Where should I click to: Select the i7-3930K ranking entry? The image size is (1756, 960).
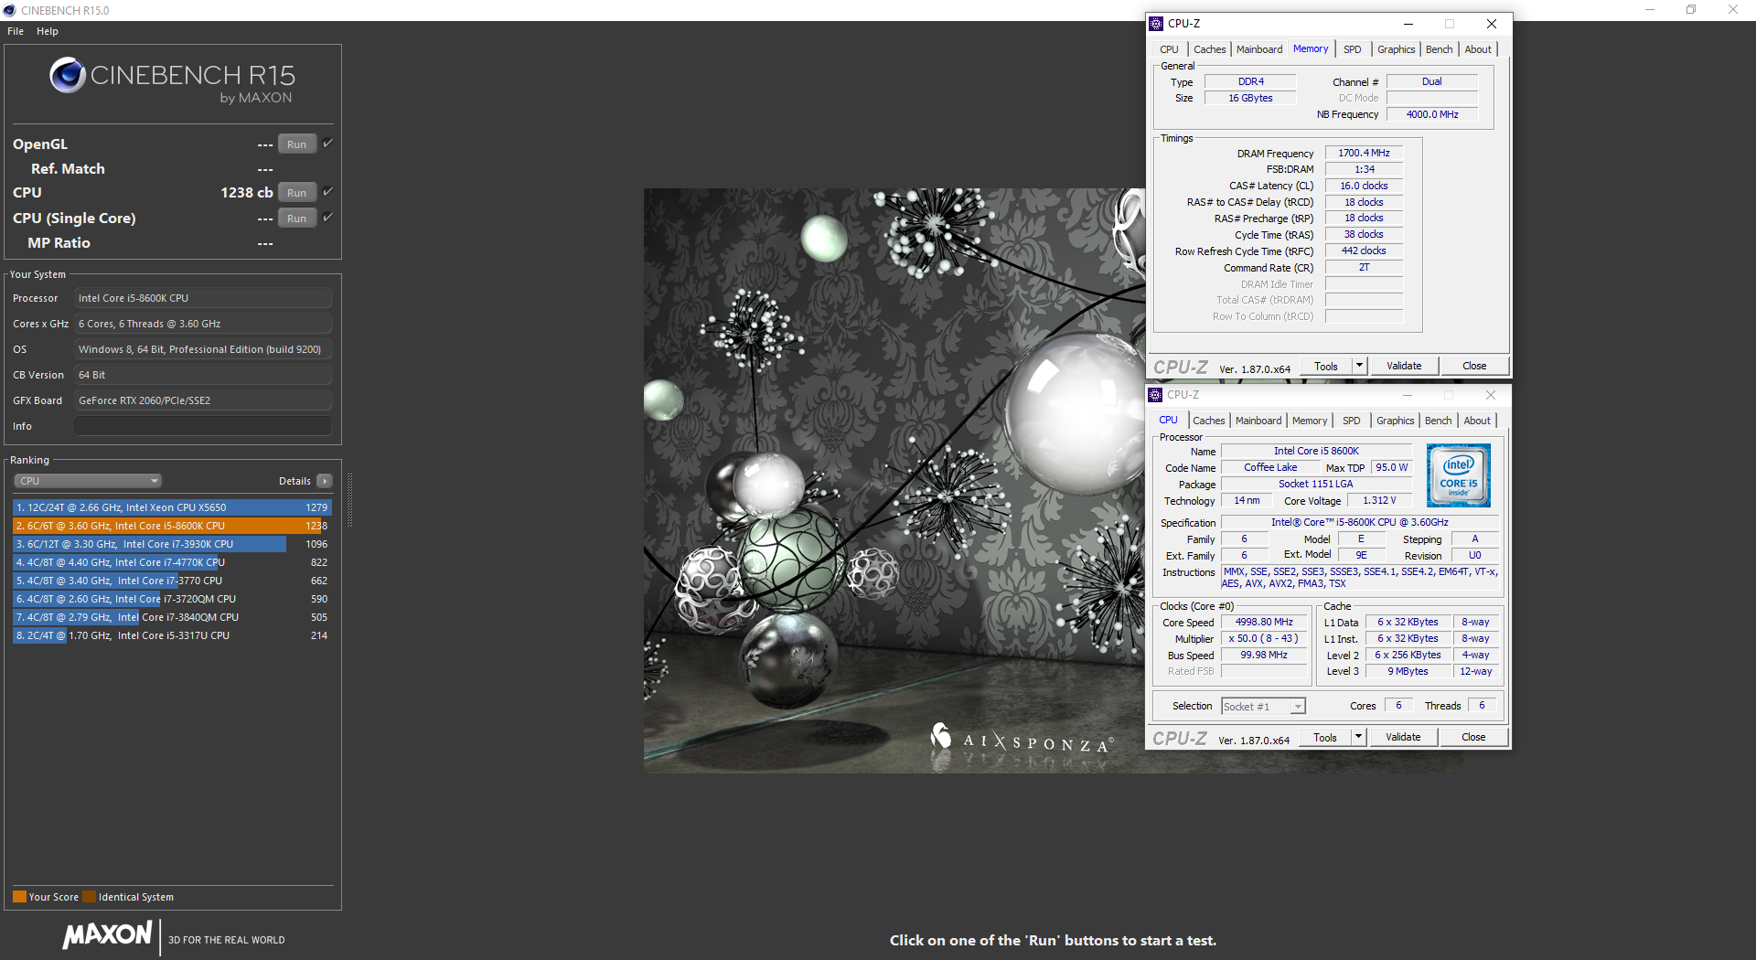tap(172, 544)
